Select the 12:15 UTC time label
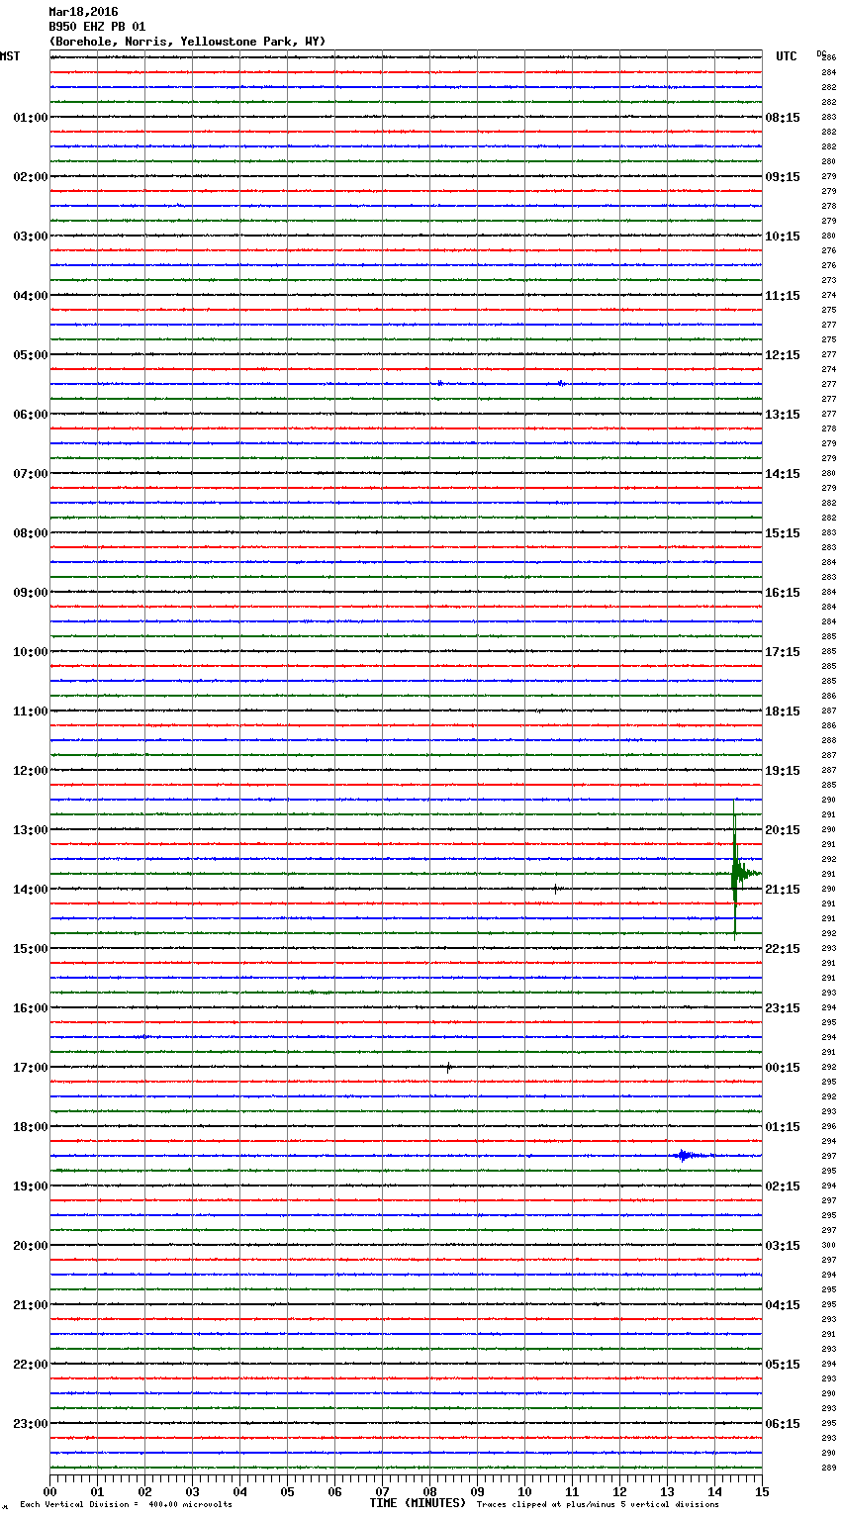Viewport: 841px width, 1518px height. point(783,355)
